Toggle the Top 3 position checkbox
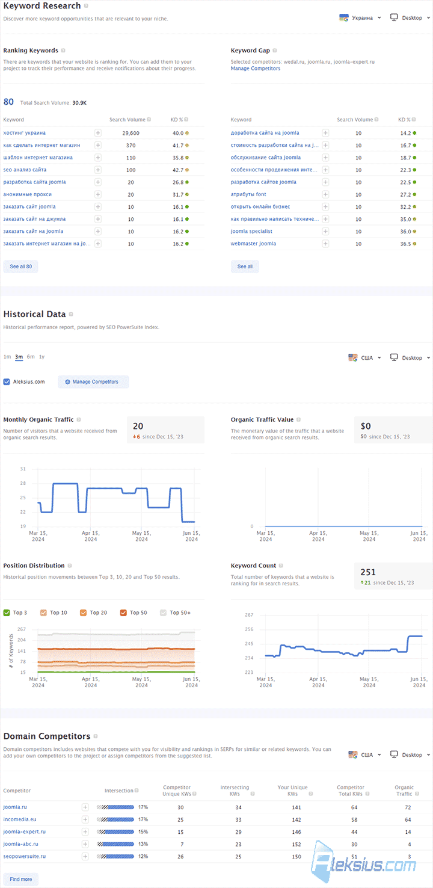 [x=7, y=612]
